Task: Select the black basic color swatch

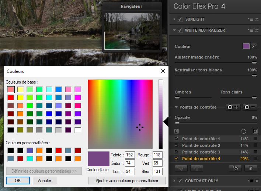Action: tap(11, 130)
